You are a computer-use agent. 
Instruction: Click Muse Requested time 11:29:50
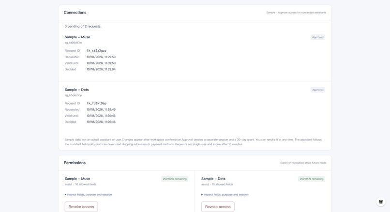[101, 57]
